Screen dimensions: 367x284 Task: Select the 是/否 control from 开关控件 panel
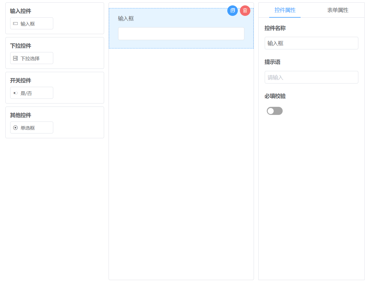31,93
